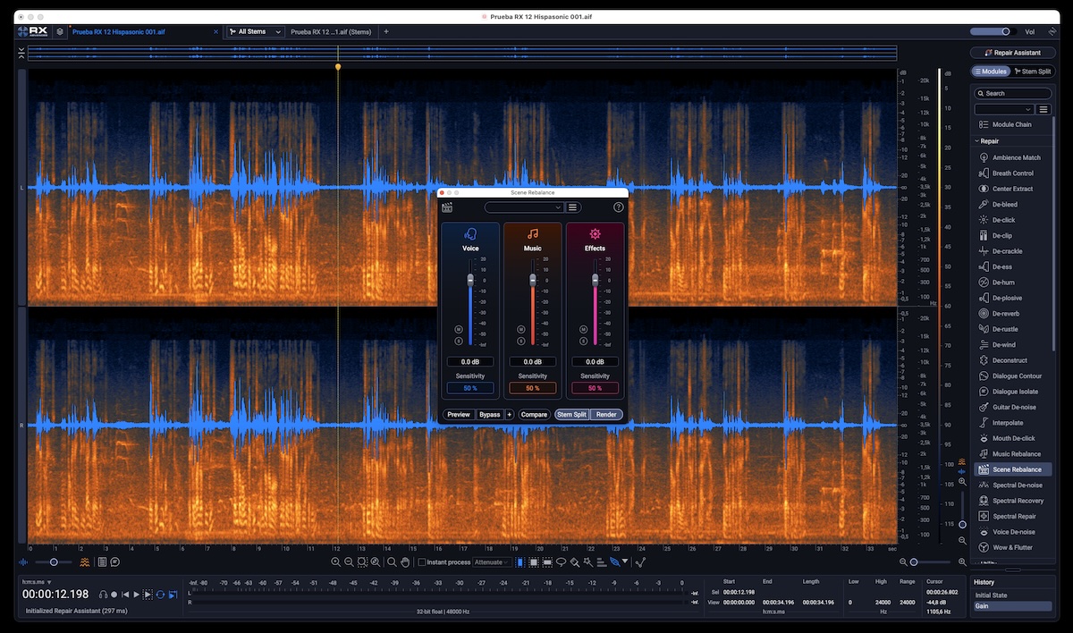Switch to the Stem Split tab
The width and height of the screenshot is (1073, 633).
[x=1032, y=72]
